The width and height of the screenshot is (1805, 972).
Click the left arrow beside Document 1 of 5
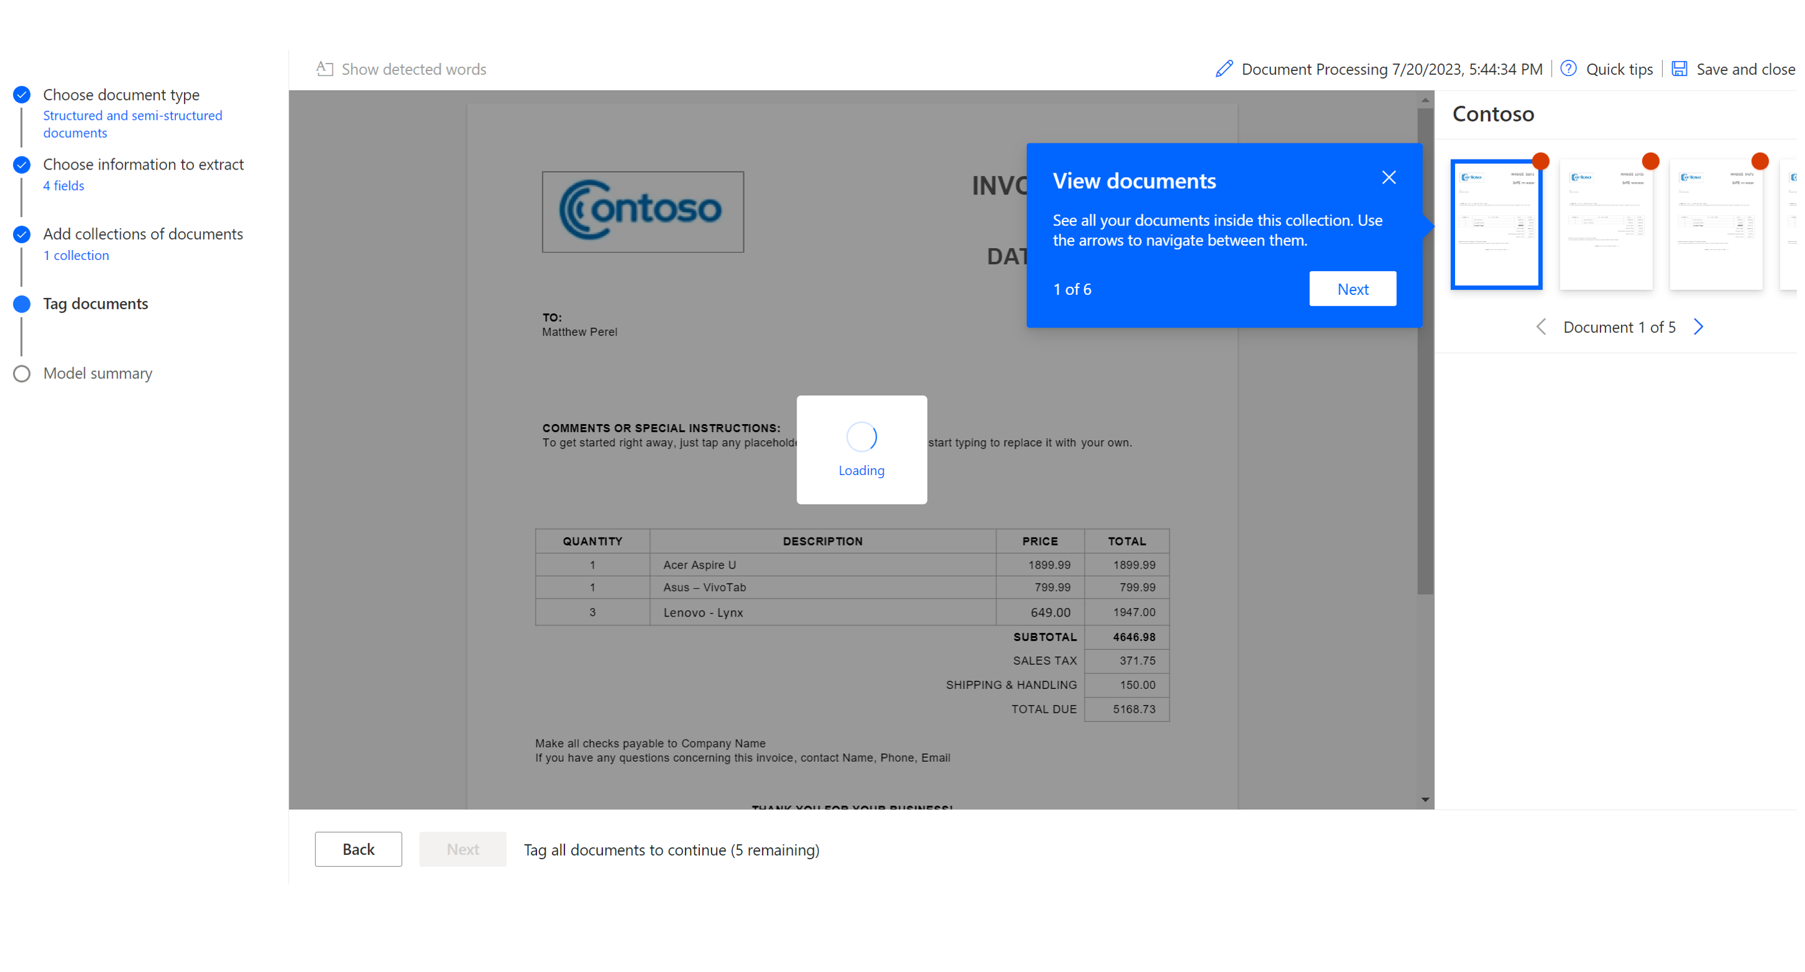[1541, 326]
